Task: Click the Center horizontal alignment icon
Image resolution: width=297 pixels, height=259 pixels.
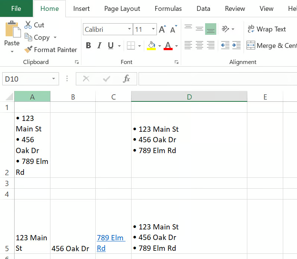Action: coord(199,46)
